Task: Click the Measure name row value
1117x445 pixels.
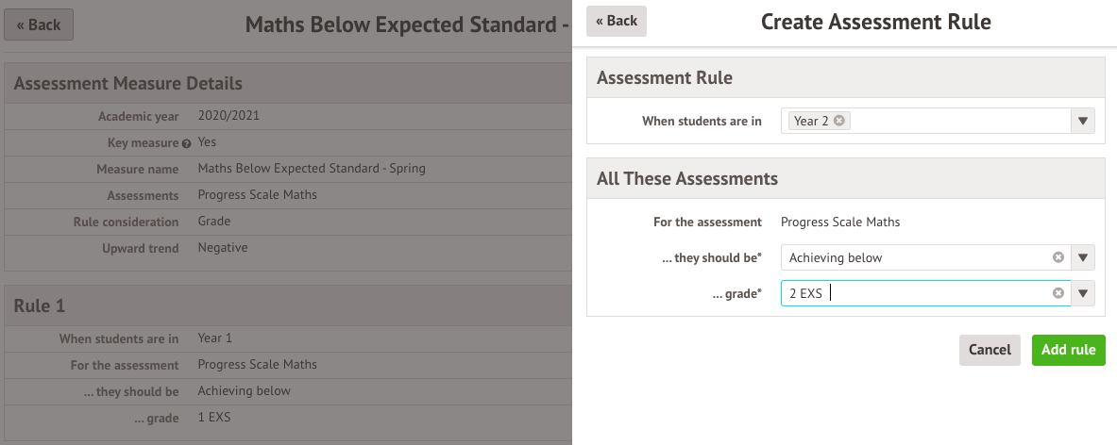Action: point(312,169)
